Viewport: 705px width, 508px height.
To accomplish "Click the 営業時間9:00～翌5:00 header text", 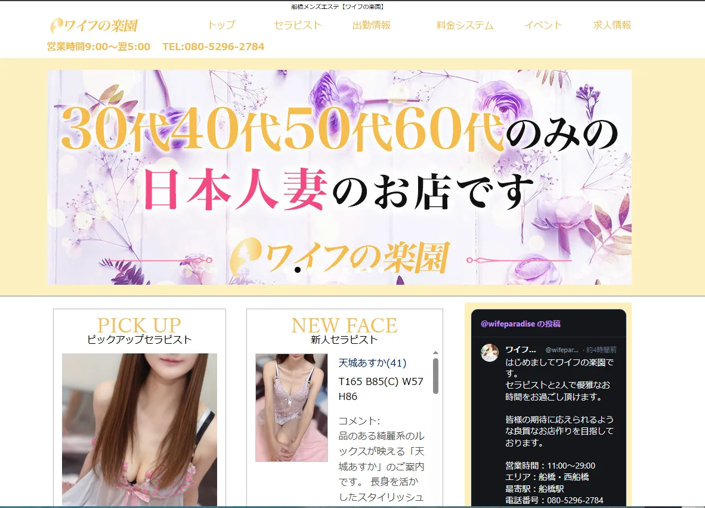I will 98,47.
